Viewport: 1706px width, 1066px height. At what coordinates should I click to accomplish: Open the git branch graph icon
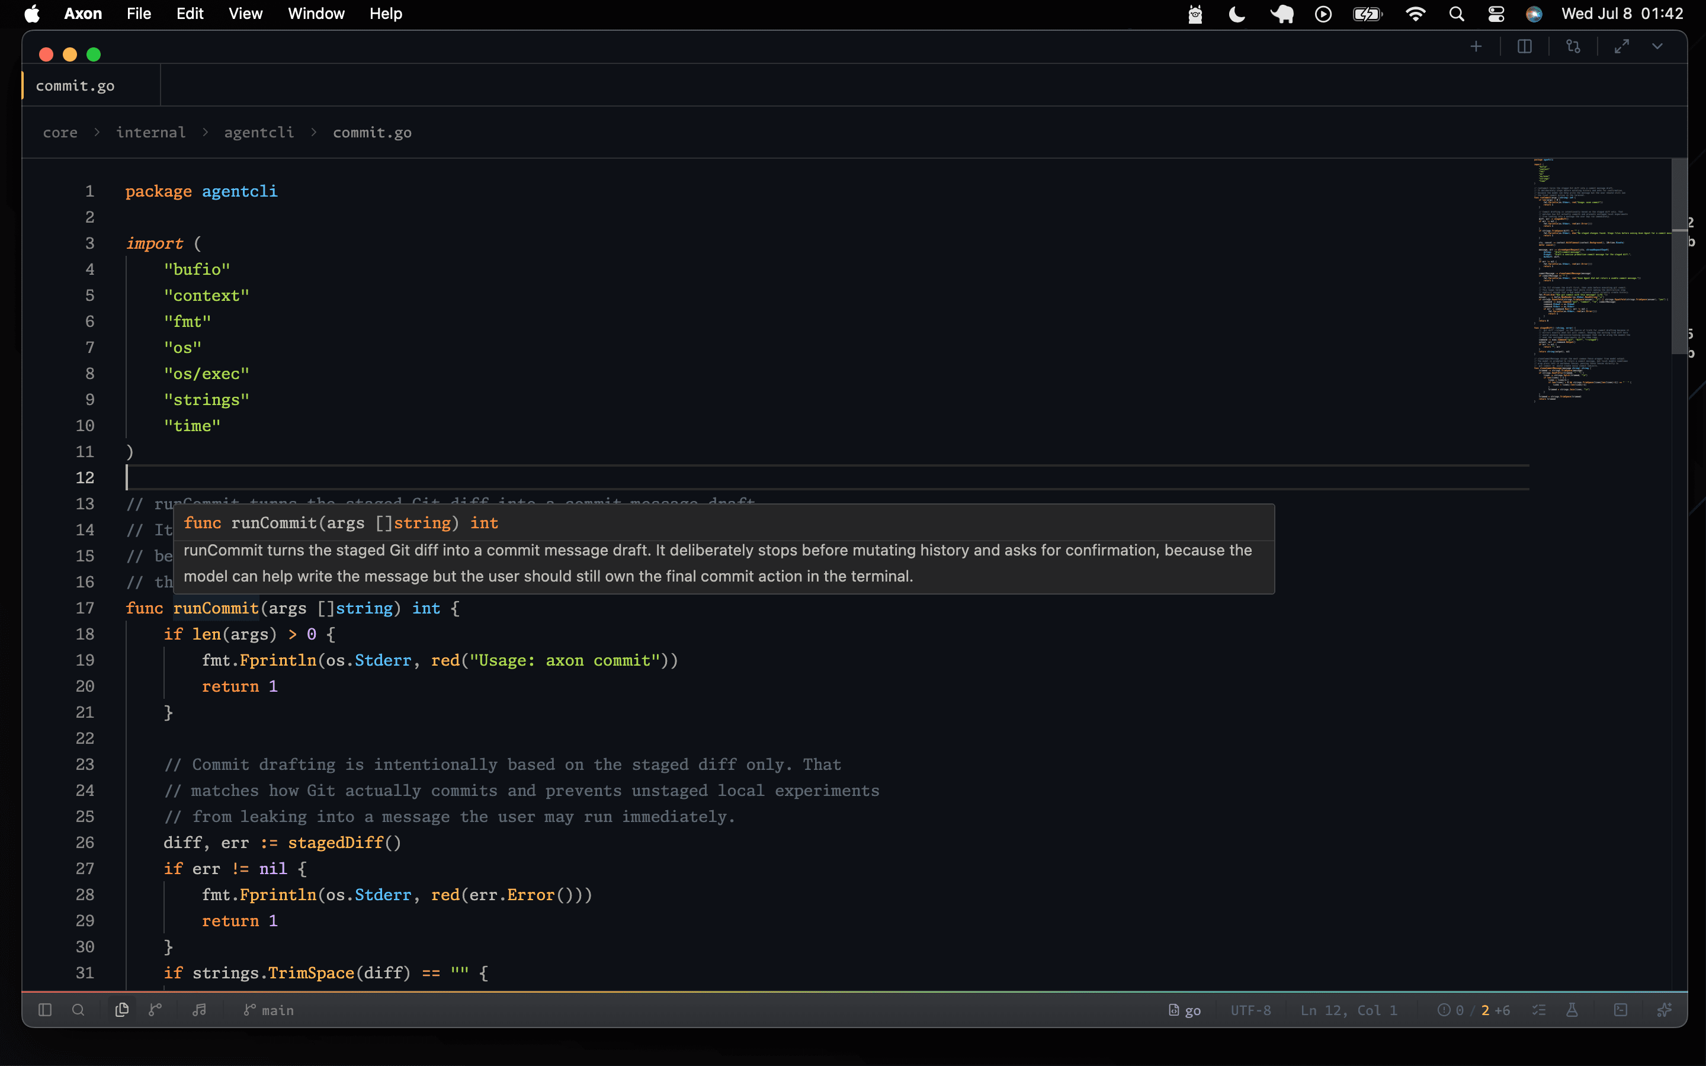pyautogui.click(x=156, y=1010)
